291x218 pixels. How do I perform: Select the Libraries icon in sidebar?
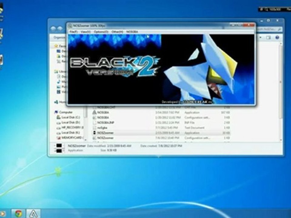[56, 71]
